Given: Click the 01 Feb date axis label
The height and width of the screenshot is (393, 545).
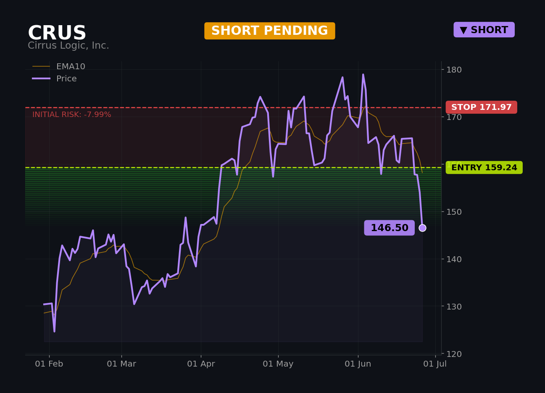Looking at the screenshot, I should tap(49, 364).
